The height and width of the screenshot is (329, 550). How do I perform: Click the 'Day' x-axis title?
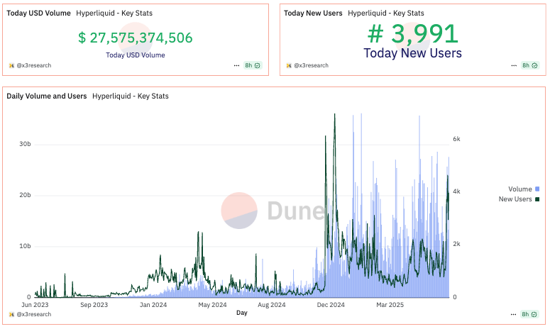242,313
